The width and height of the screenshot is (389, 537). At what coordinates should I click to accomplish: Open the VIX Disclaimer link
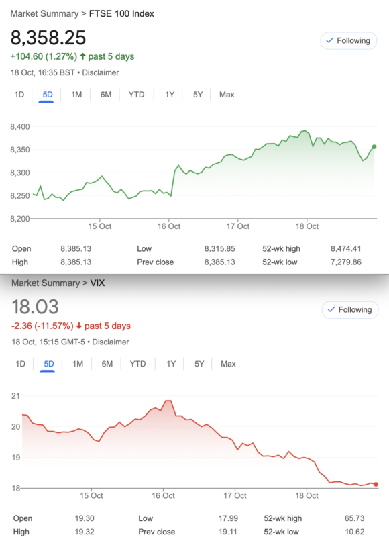(111, 342)
